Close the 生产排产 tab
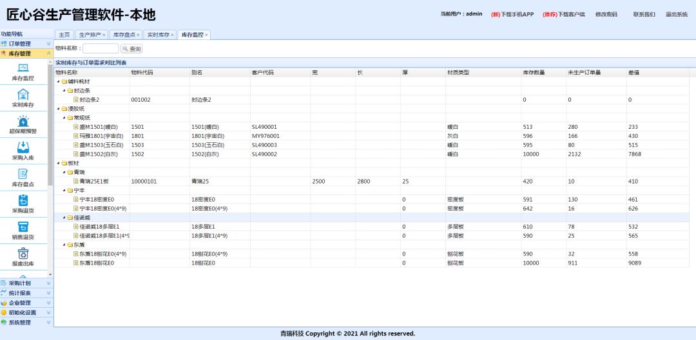 104,35
